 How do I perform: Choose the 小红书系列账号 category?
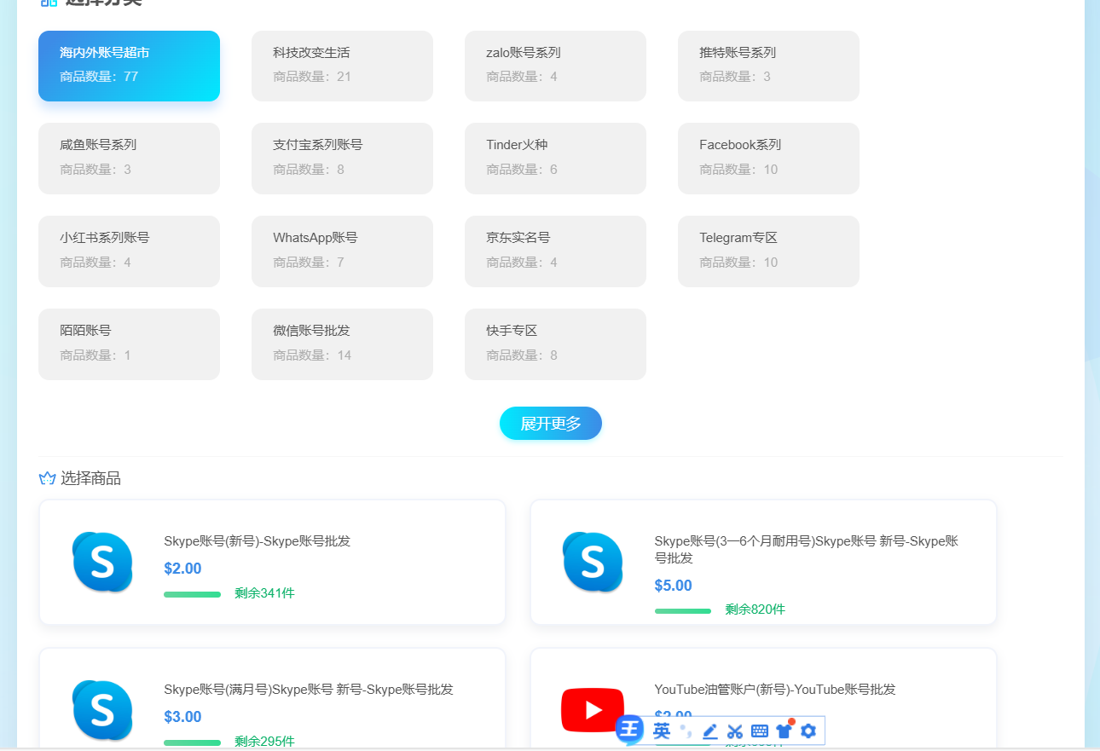(x=129, y=251)
